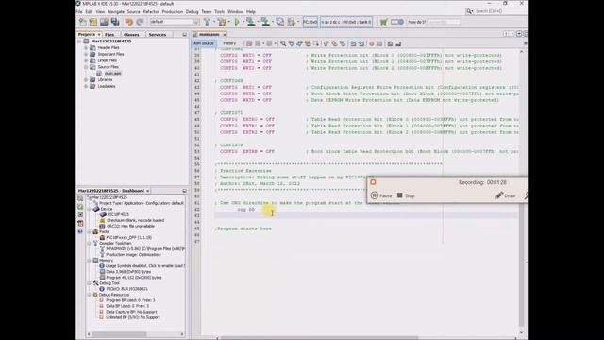Select main.asm in the project tree
This screenshot has width=604, height=340.
pyautogui.click(x=112, y=74)
